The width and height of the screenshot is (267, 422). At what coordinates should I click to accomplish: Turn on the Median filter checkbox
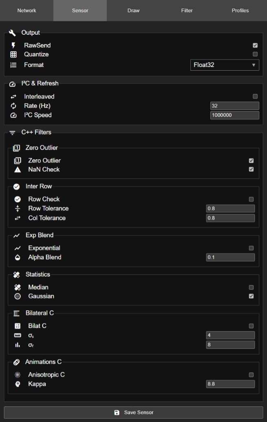[251, 287]
